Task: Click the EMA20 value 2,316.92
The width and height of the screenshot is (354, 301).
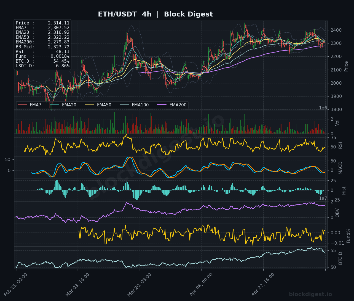Action: (59, 32)
